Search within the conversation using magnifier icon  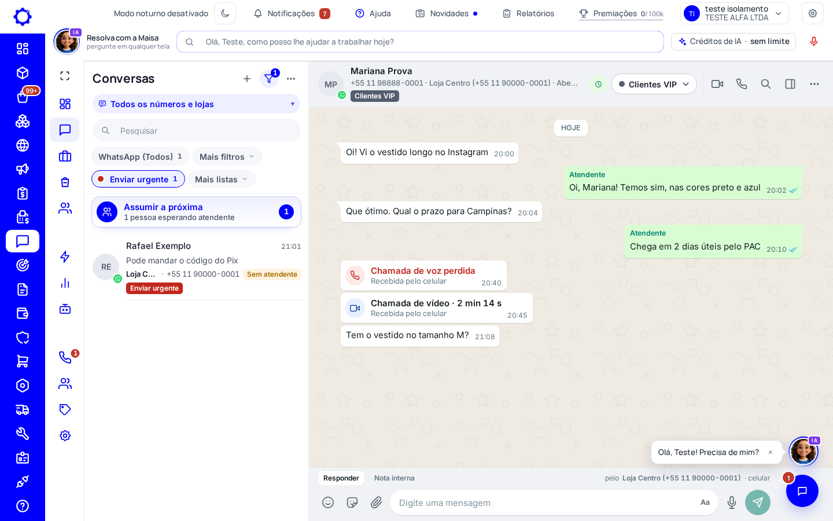[766, 84]
